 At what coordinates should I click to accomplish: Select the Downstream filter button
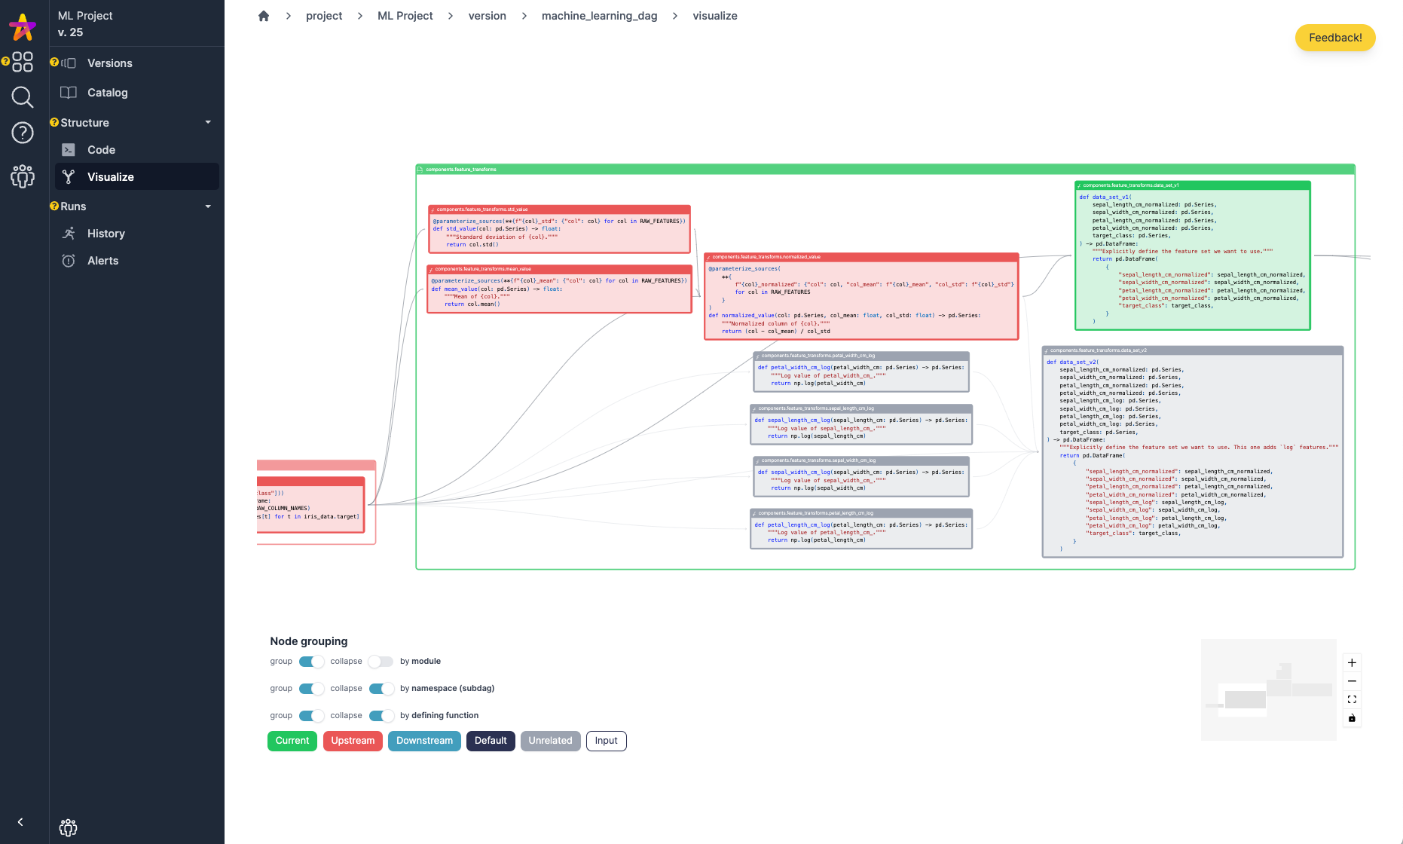(424, 741)
